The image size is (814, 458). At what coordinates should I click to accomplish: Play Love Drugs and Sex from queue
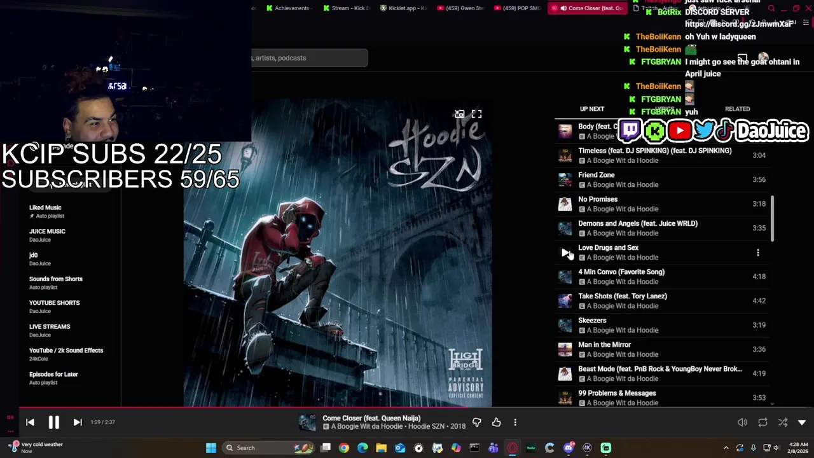click(x=565, y=253)
